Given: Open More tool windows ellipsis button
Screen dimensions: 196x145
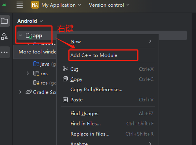Looking at the screenshot, I should [4, 52].
